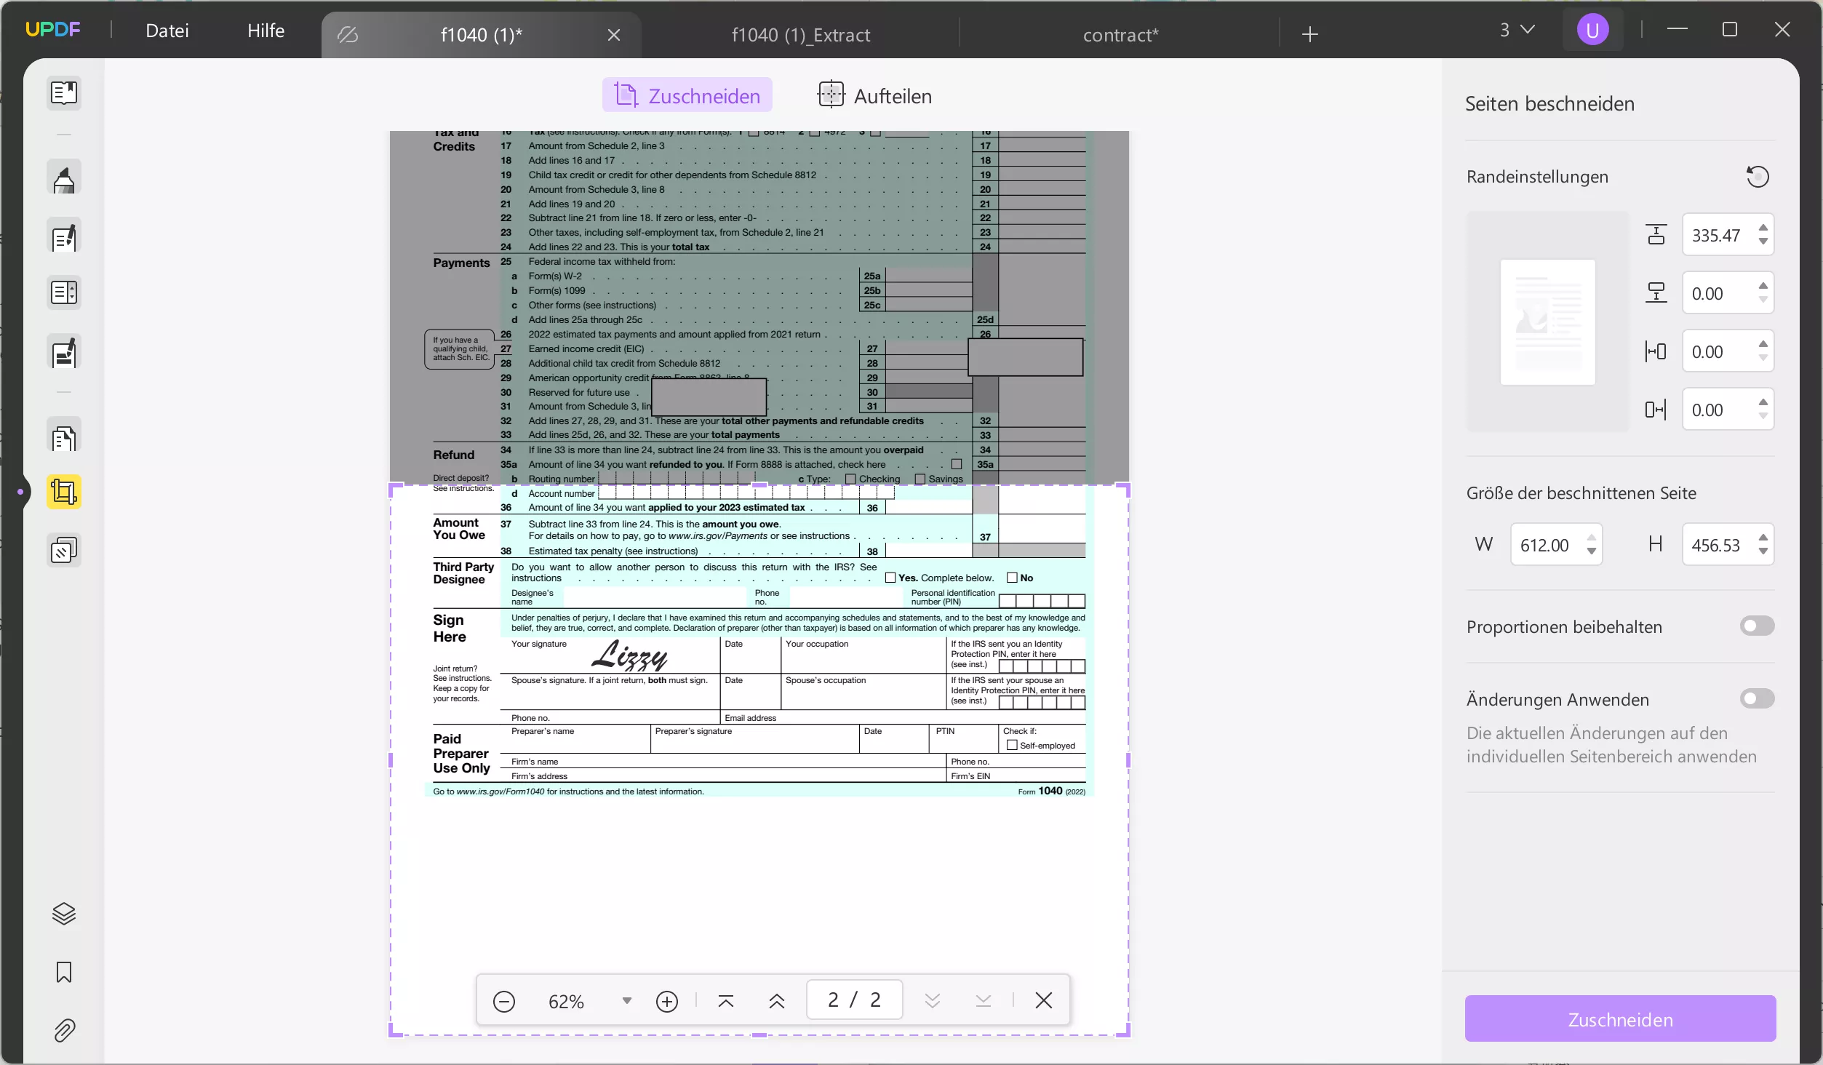1823x1065 pixels.
Task: Increase the top margin value with the stepper
Action: click(1764, 228)
